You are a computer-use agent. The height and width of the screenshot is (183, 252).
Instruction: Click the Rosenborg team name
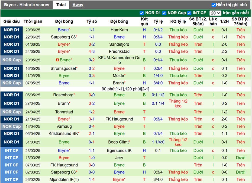64,95
